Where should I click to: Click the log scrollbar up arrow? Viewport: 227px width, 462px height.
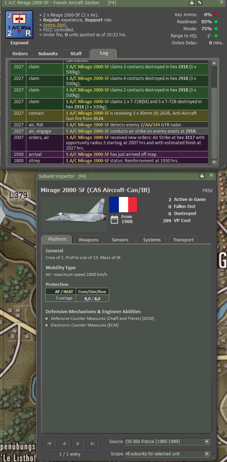pos(214,63)
